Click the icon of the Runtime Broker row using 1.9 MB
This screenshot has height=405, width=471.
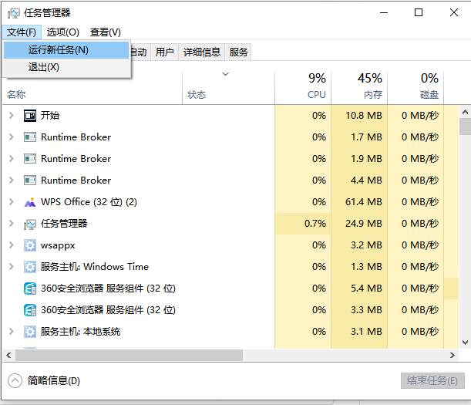pyautogui.click(x=30, y=159)
